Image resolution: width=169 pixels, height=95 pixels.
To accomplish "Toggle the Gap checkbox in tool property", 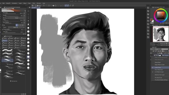I will [x=3, y=25].
